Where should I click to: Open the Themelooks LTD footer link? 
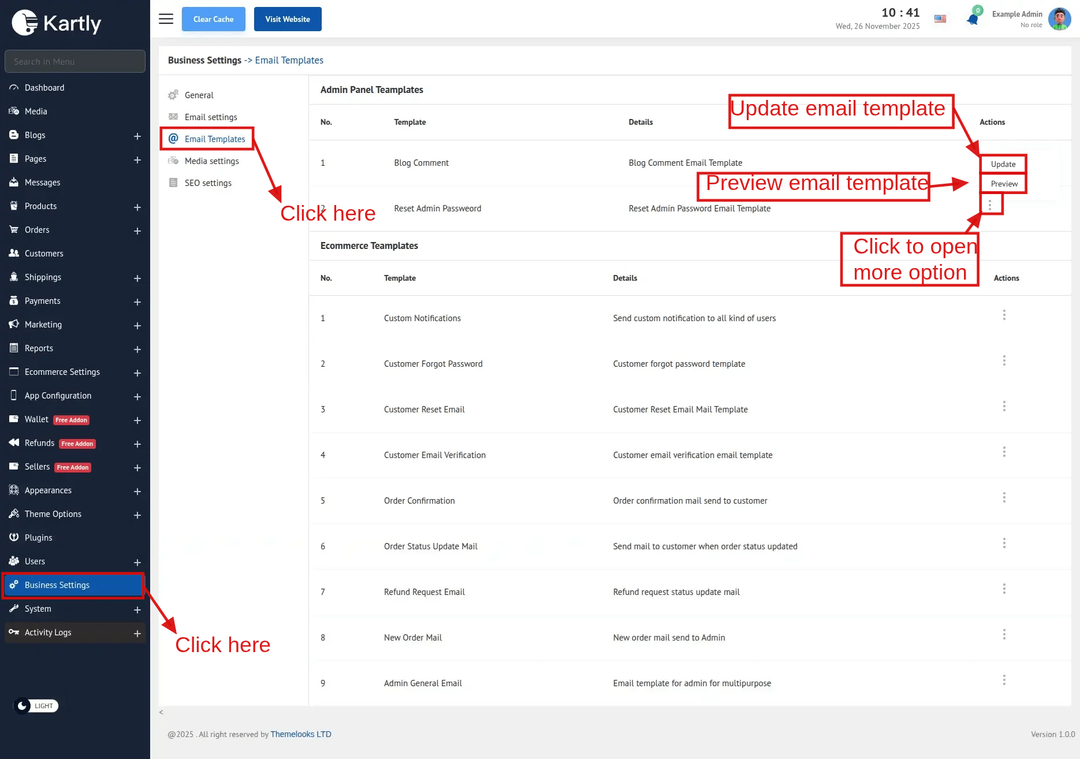300,734
